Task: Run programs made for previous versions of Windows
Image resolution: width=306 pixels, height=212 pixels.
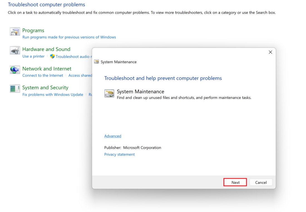Action: click(x=69, y=37)
